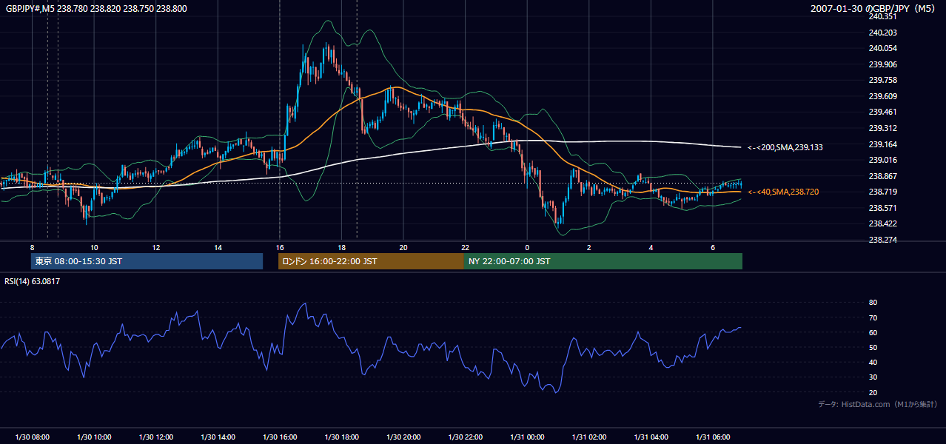Click hour tick 22 under price chart
The height and width of the screenshot is (444, 946).
466,247
